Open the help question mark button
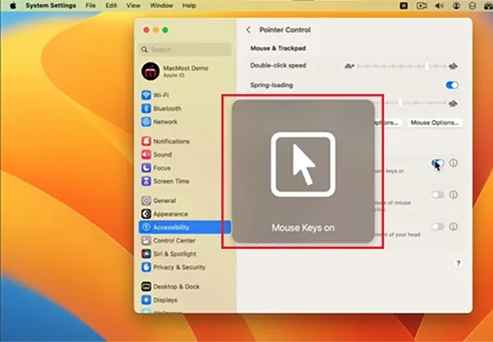The height and width of the screenshot is (342, 493). [458, 263]
